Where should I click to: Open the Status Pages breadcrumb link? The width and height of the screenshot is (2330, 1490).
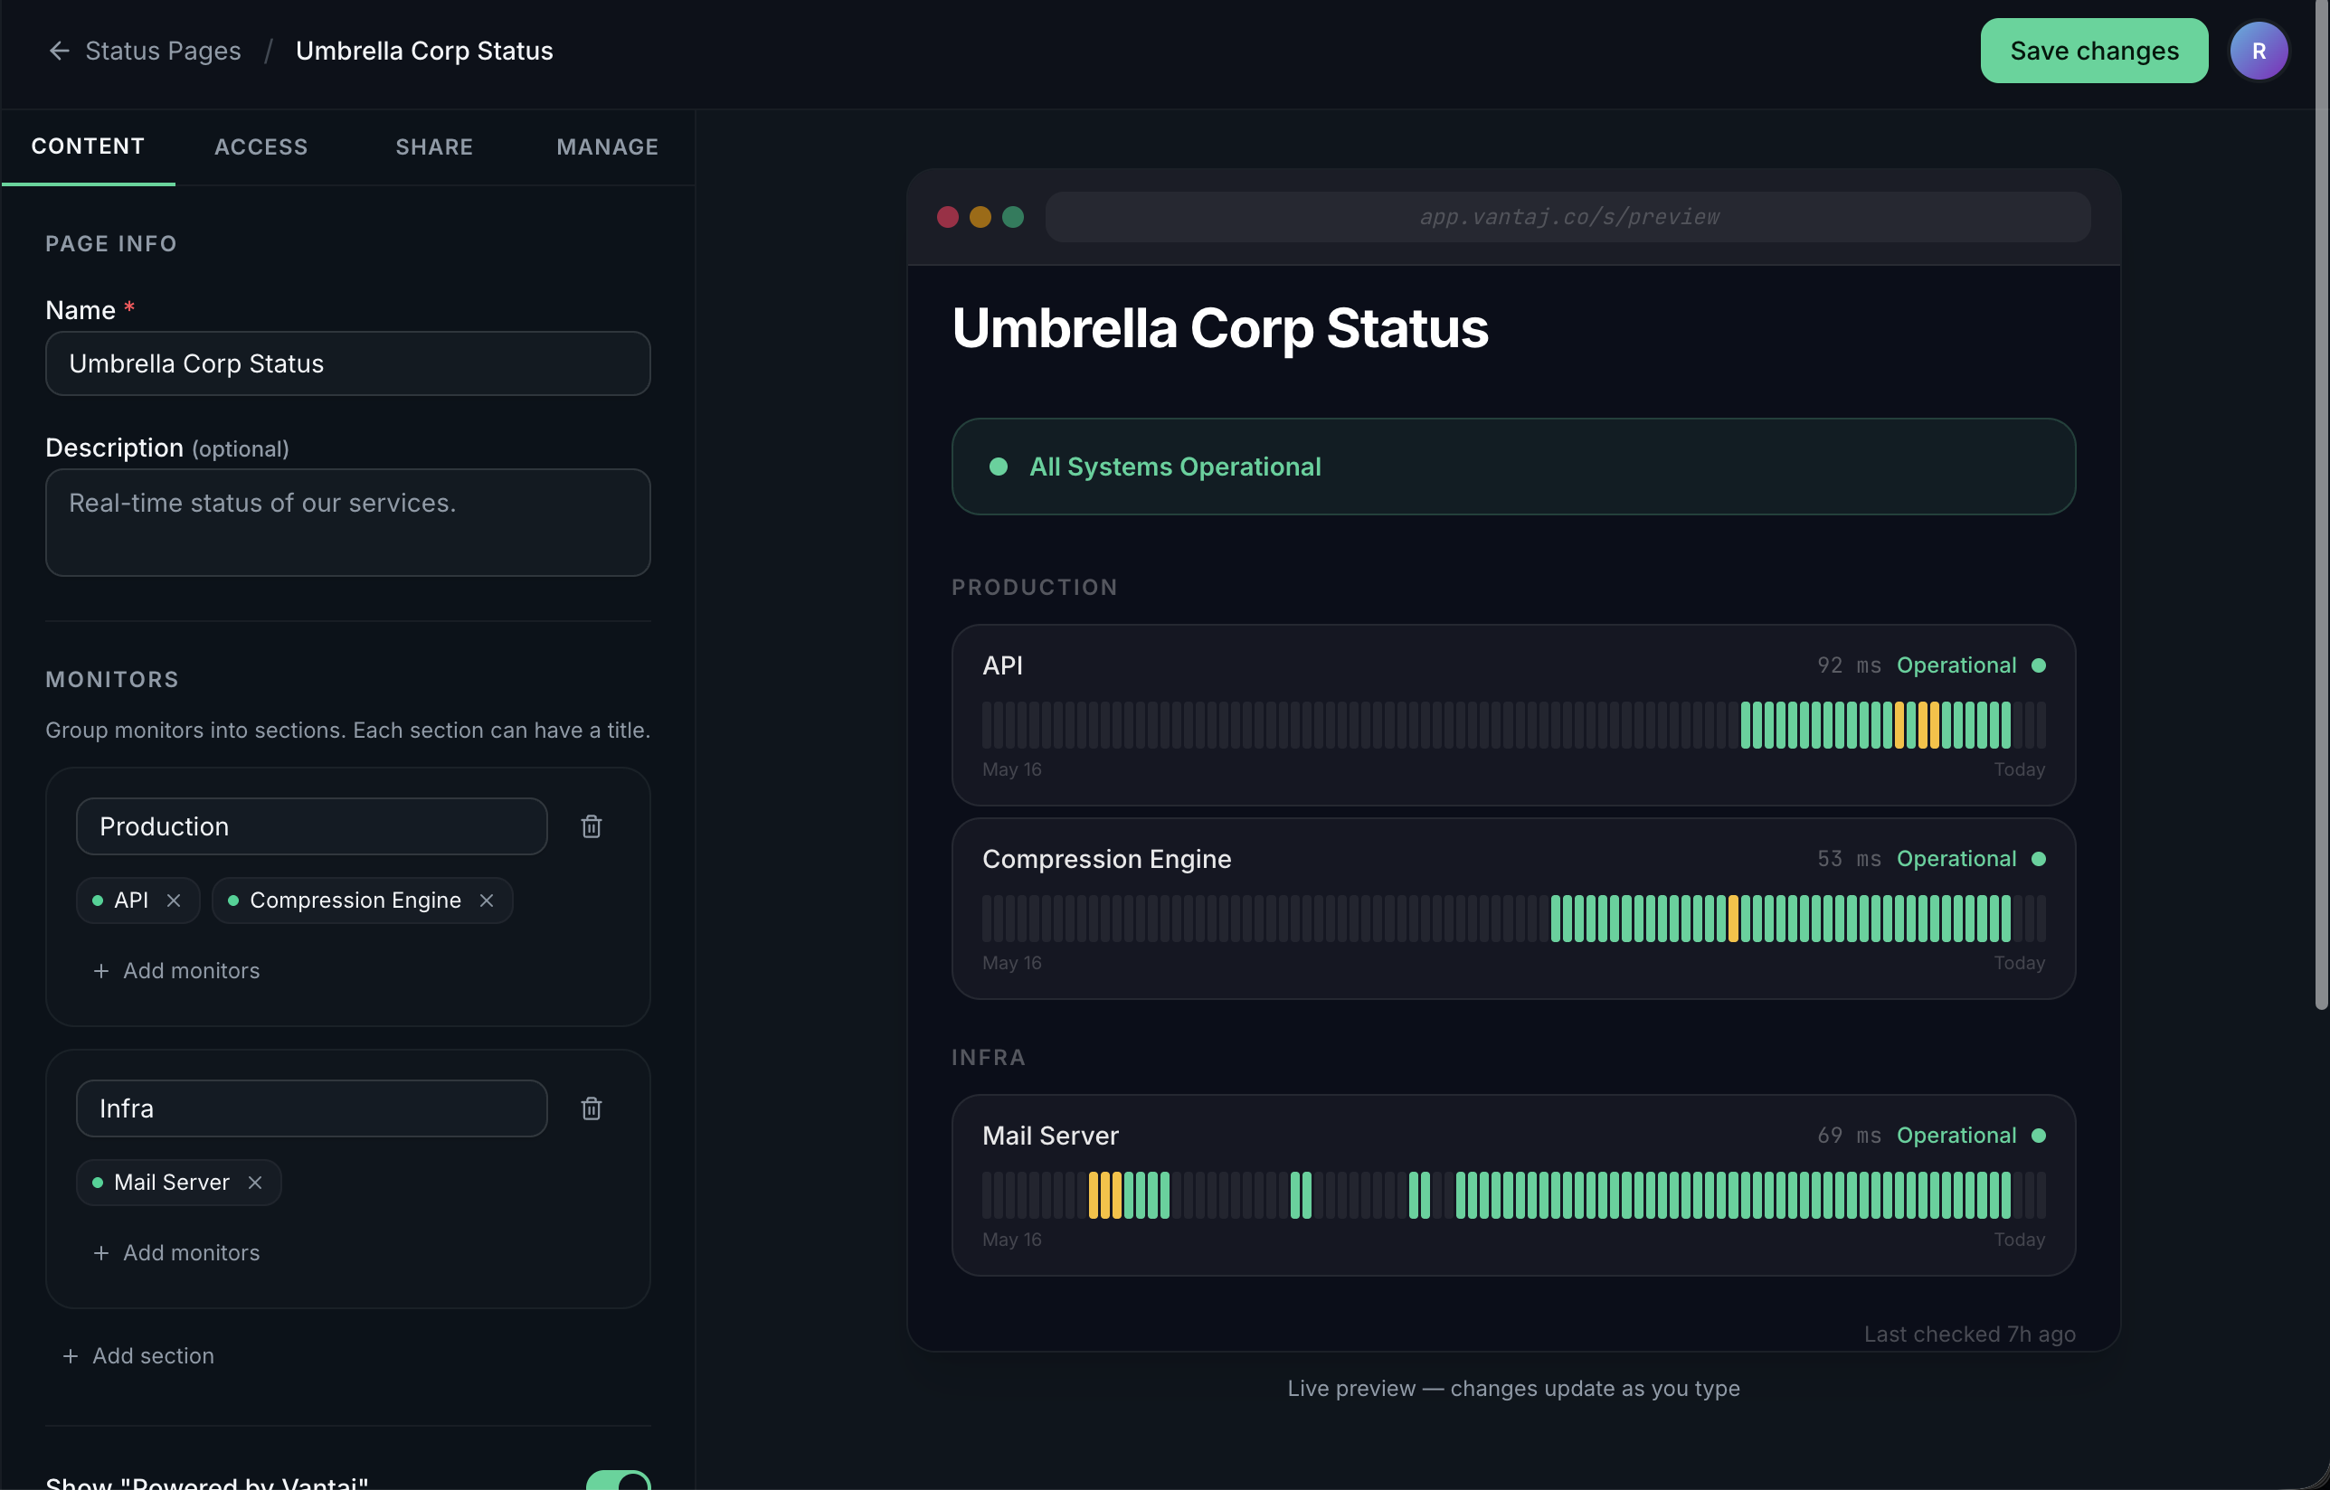pyautogui.click(x=163, y=51)
